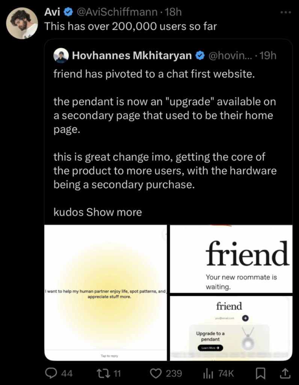Click the Avi display name
The height and width of the screenshot is (385, 299).
pos(52,12)
